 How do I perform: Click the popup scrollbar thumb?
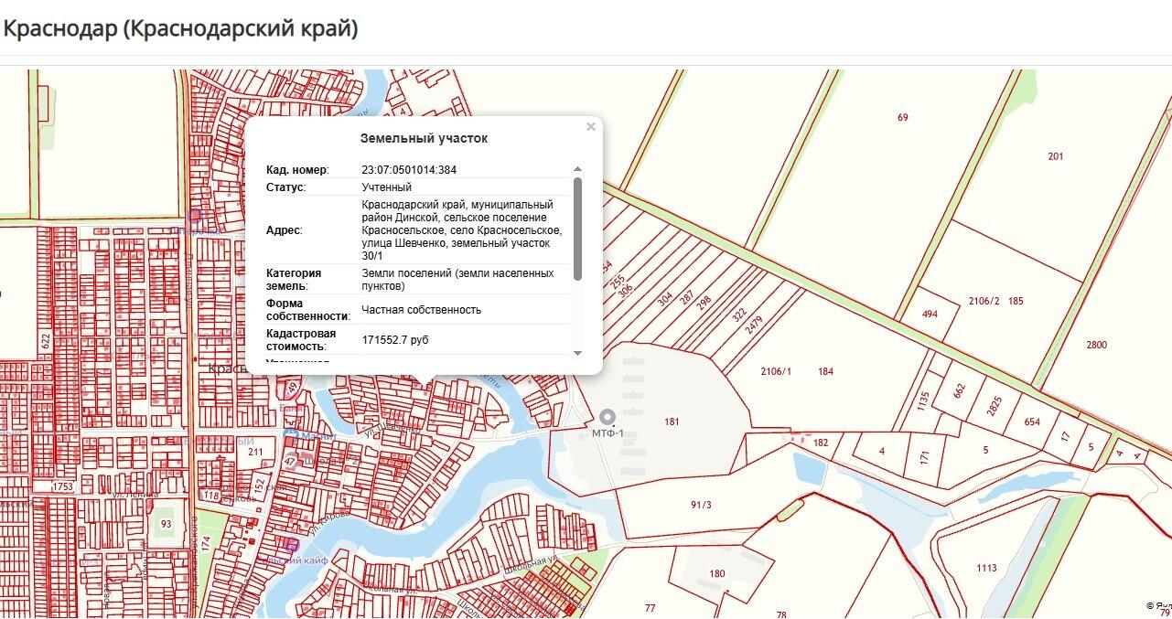(577, 229)
